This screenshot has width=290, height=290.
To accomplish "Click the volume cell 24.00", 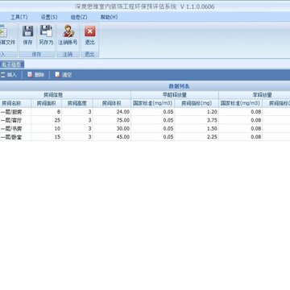I will (x=112, y=112).
